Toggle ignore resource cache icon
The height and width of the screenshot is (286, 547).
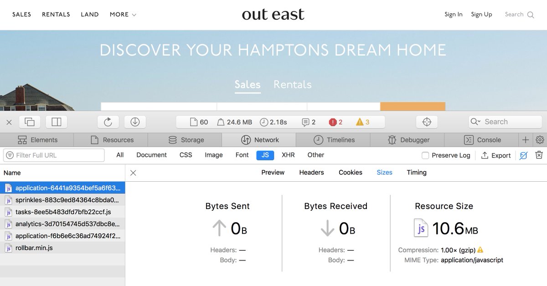524,155
